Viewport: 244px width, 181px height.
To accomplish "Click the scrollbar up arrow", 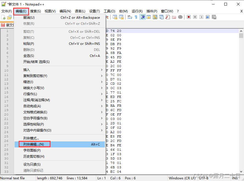I will tap(241, 31).
